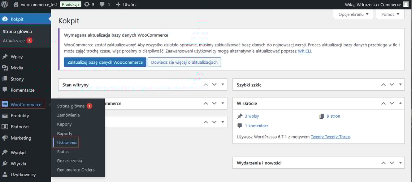Screen dimensions: 412x182
Task: Click Zaktualizuj bazę danych WooCommerce button
Action: pos(105,62)
